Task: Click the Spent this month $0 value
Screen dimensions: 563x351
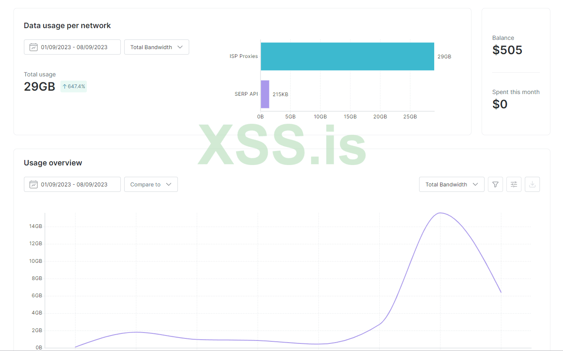Action: (500, 104)
